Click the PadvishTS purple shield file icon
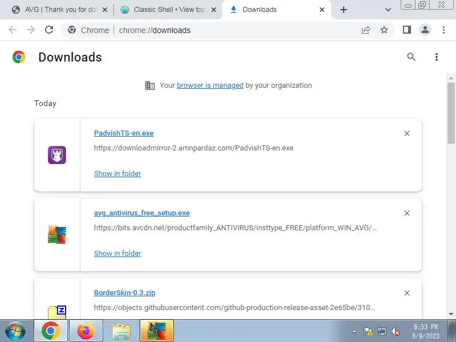The width and height of the screenshot is (456, 342). click(x=57, y=155)
